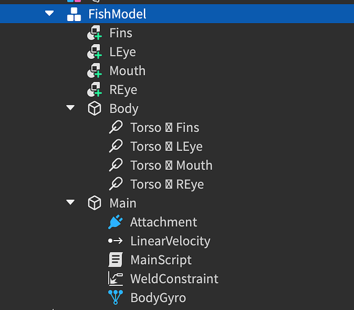Collapse the FishModel tree node
This screenshot has width=354, height=310.
(50, 13)
